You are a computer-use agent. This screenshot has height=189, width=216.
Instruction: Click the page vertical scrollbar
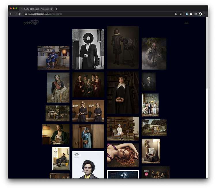pos(207,57)
